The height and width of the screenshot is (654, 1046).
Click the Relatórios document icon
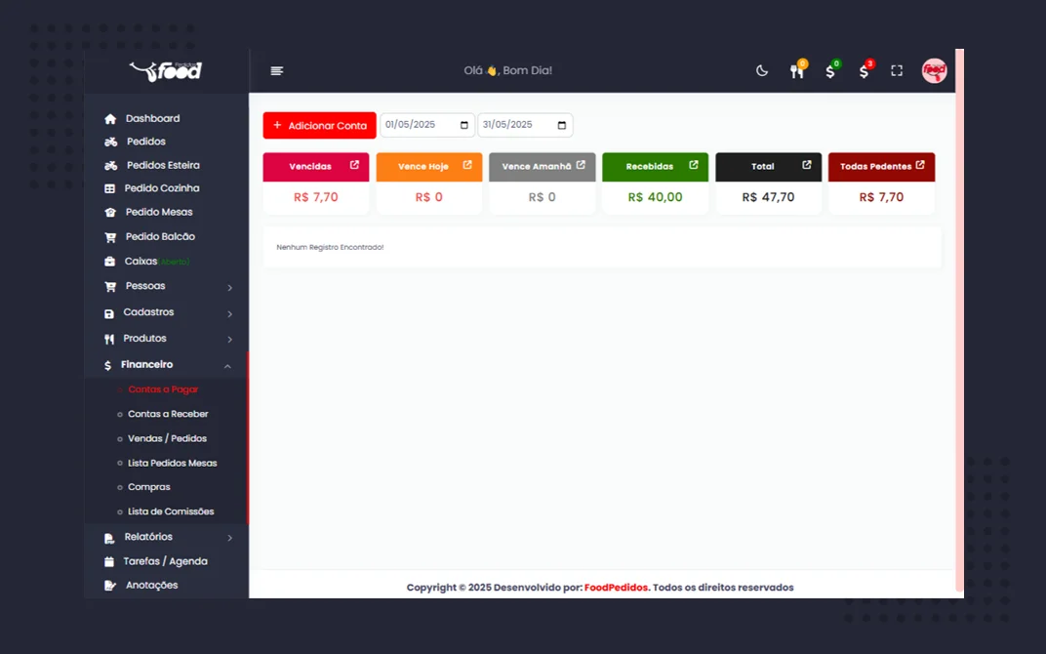pyautogui.click(x=108, y=538)
